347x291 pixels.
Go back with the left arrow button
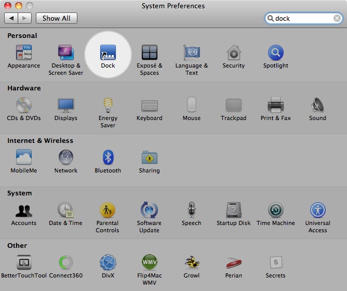[x=11, y=18]
